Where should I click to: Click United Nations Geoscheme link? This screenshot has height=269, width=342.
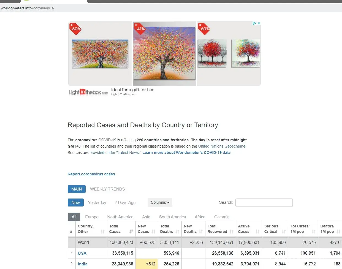click(x=222, y=146)
